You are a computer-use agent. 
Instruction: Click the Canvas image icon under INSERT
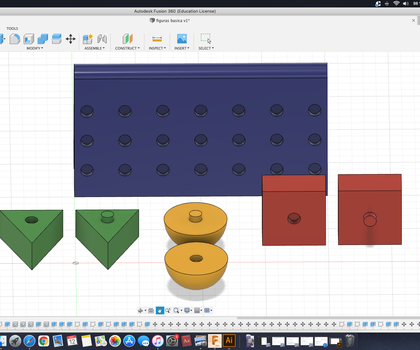[182, 39]
